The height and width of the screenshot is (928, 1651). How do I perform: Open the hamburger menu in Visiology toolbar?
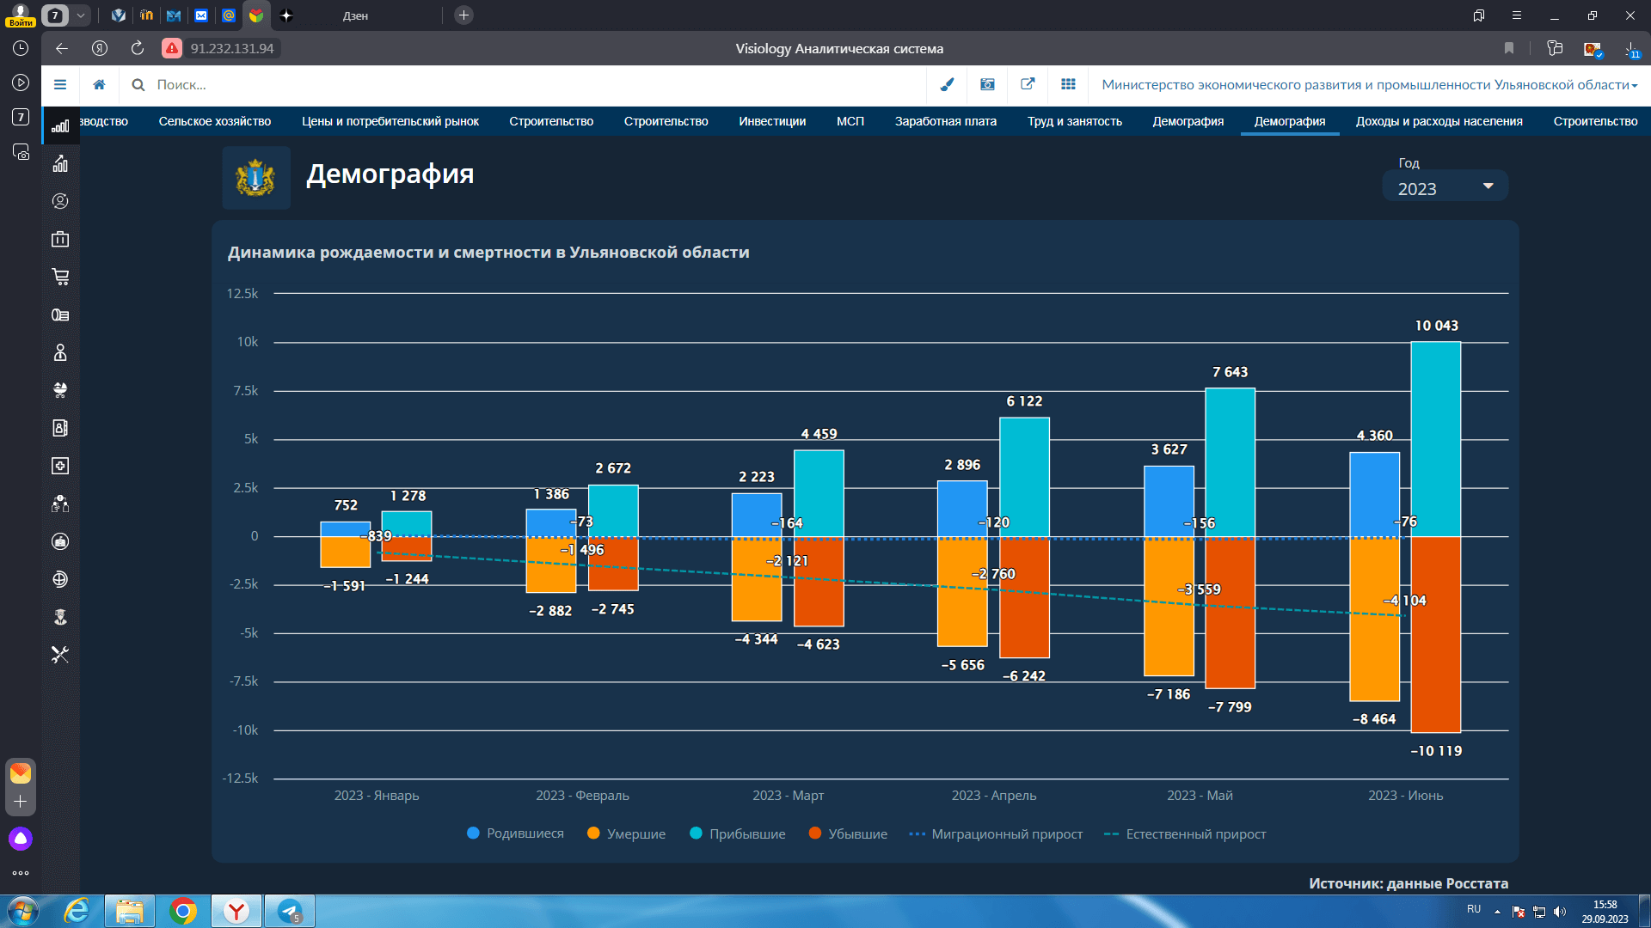[x=60, y=84]
